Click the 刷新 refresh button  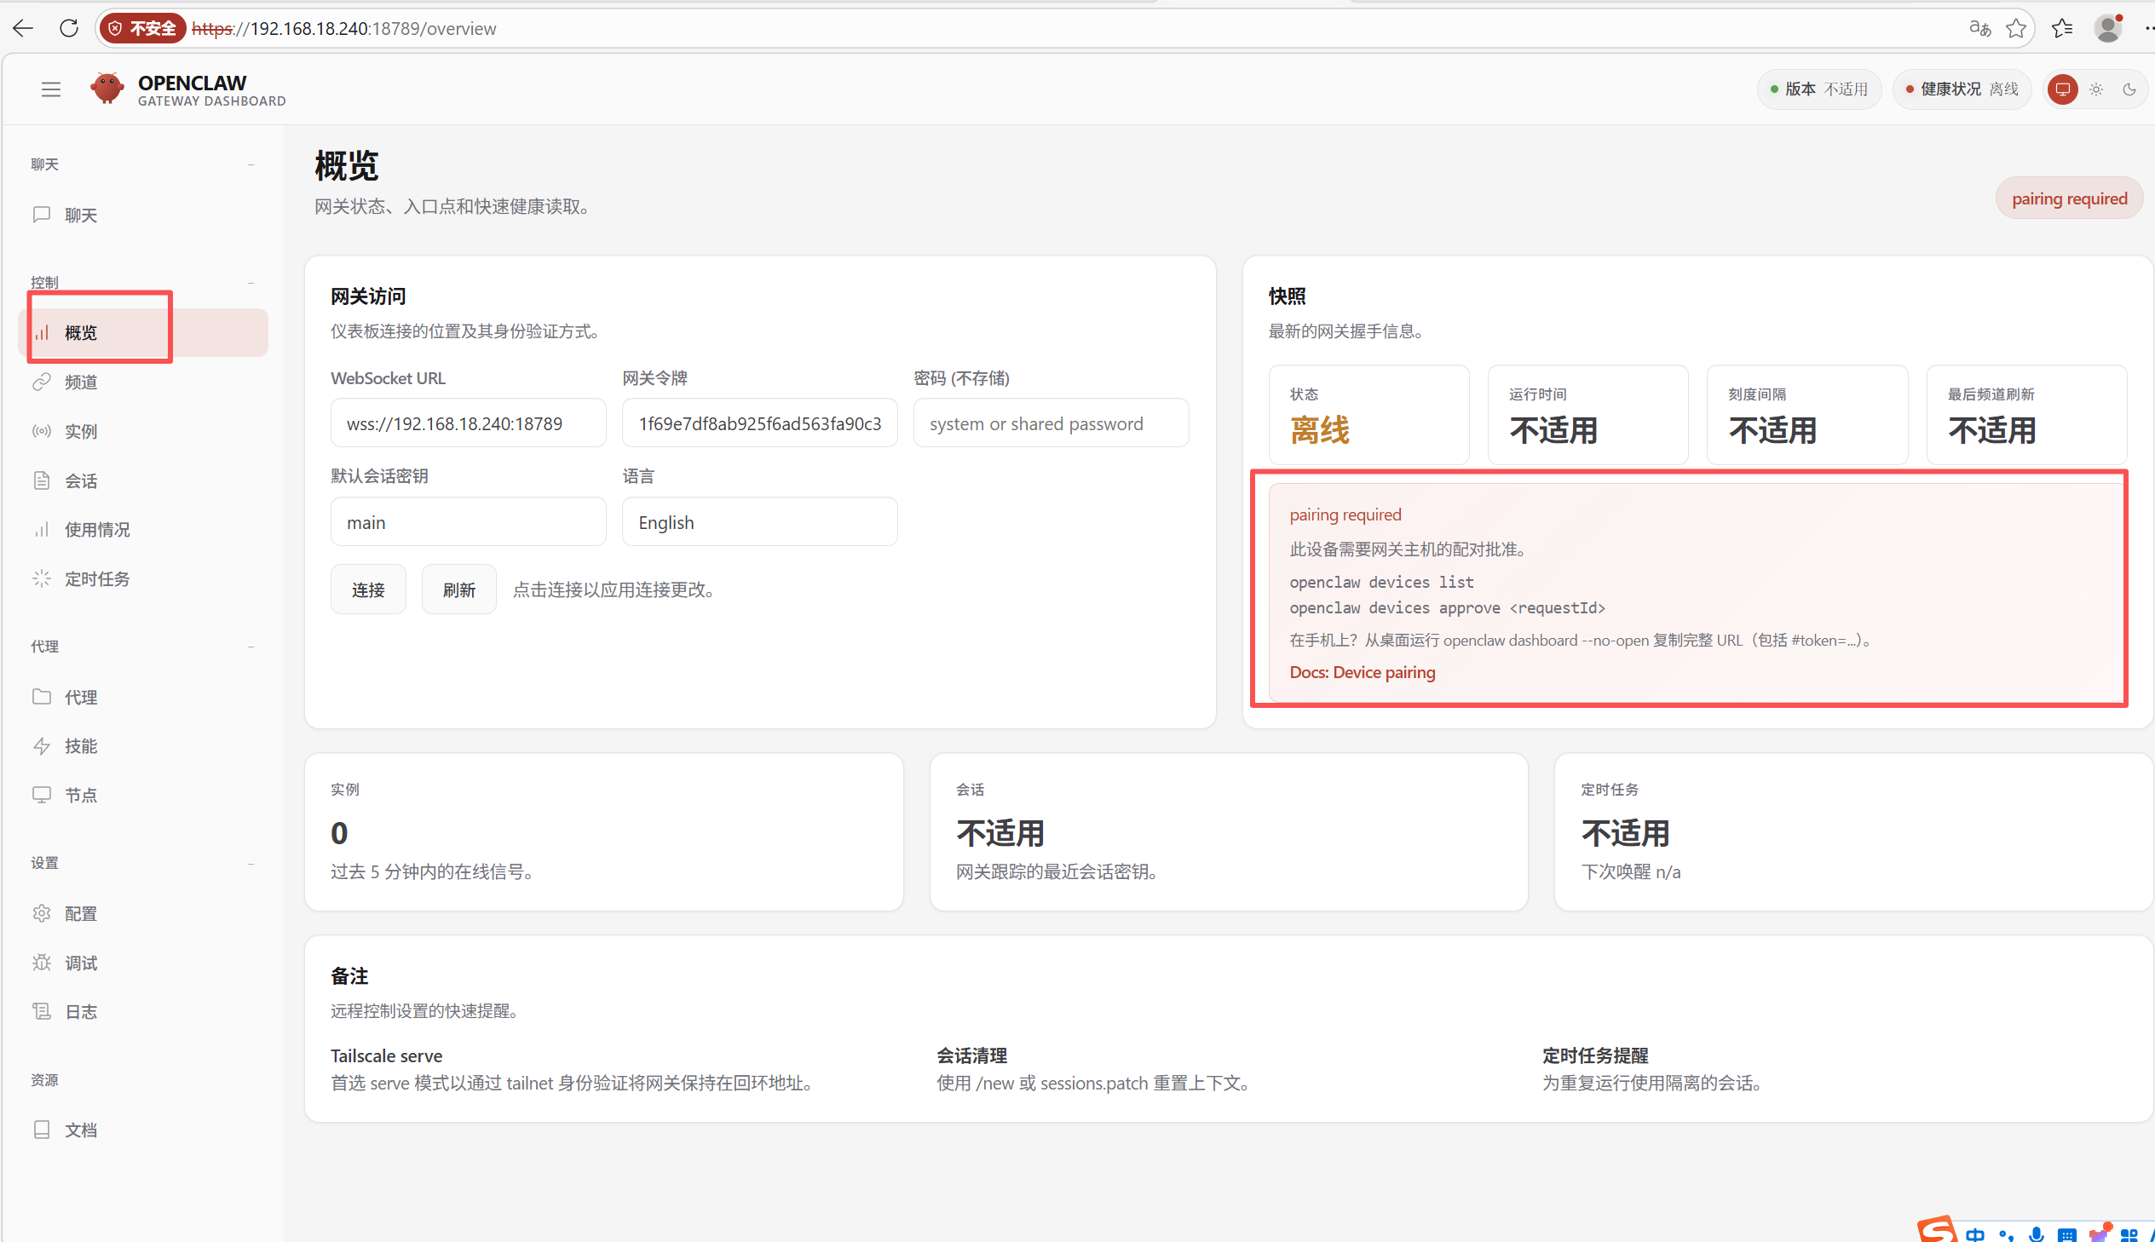click(x=458, y=589)
